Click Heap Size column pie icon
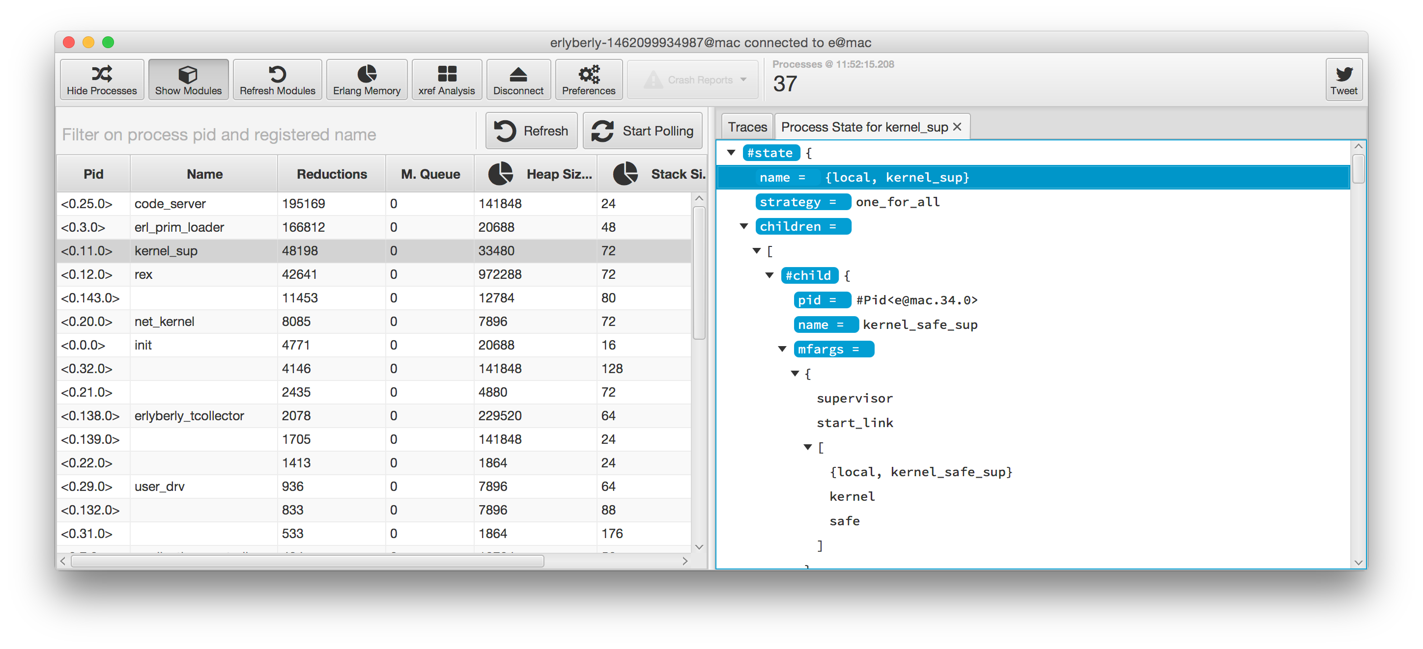The width and height of the screenshot is (1423, 649). click(501, 174)
